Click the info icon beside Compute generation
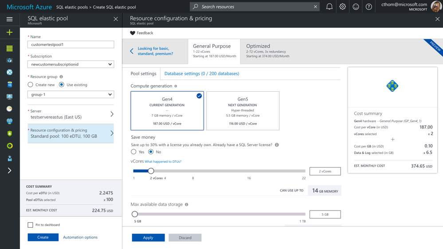 pos(176,86)
